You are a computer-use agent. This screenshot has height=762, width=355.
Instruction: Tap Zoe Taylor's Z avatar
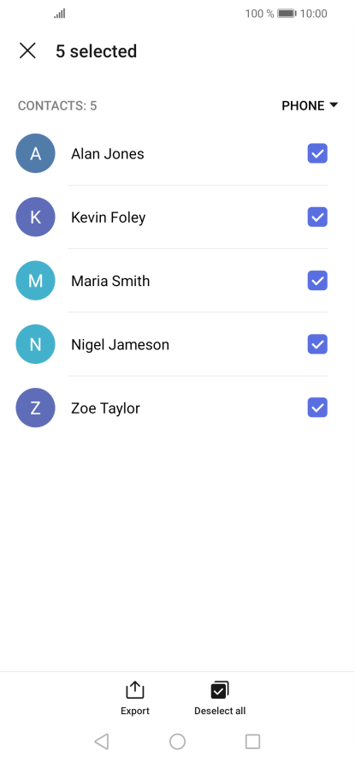35,408
